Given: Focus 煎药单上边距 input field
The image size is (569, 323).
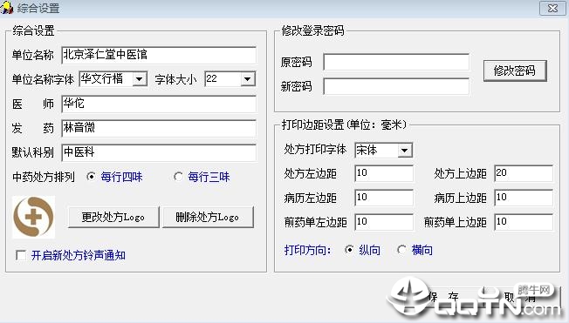Looking at the screenshot, I should click(524, 222).
